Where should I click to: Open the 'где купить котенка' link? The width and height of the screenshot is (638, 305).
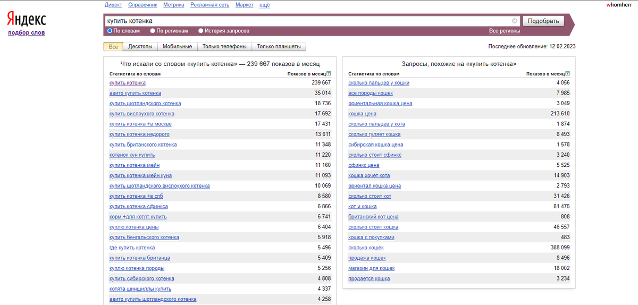click(x=132, y=248)
